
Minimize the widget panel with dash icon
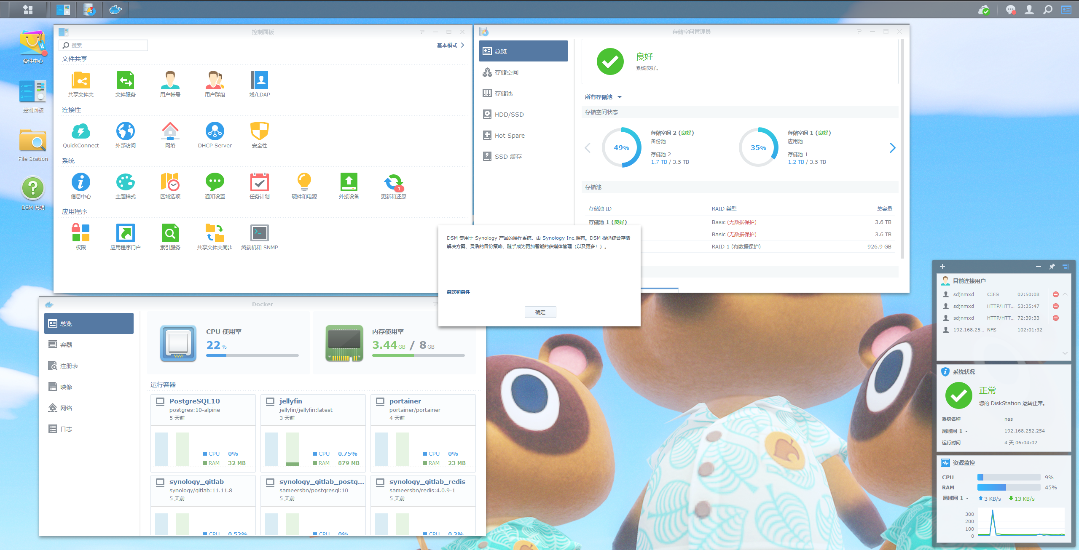point(1039,267)
